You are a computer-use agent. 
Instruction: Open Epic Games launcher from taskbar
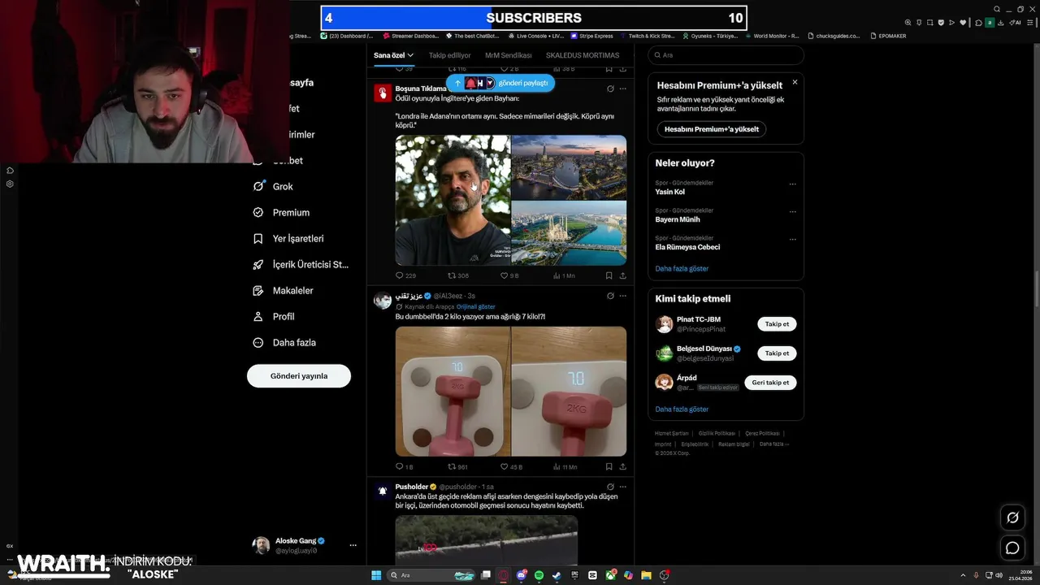574,575
